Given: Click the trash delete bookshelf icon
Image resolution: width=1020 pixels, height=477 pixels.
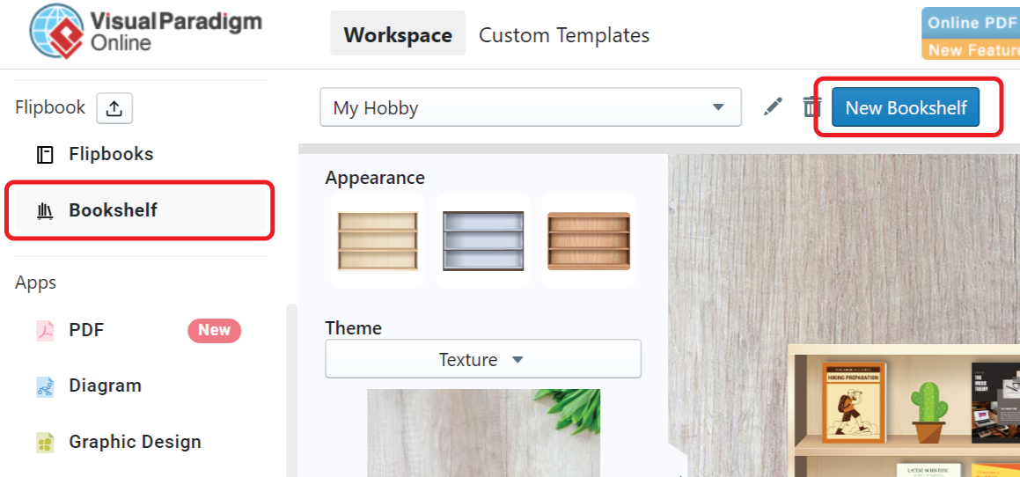Looking at the screenshot, I should coord(811,107).
